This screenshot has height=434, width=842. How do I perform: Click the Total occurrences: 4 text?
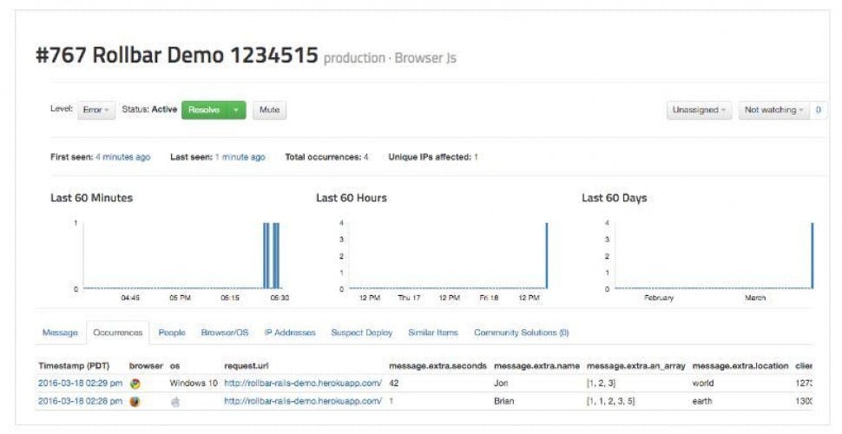pos(326,157)
